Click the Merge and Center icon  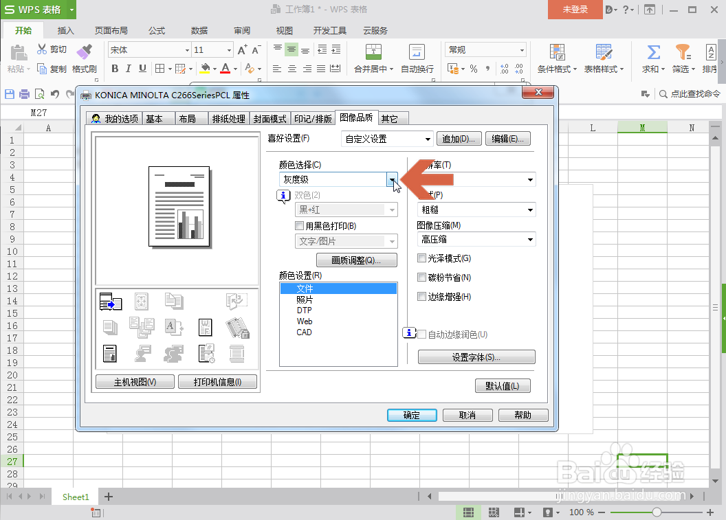click(x=373, y=52)
